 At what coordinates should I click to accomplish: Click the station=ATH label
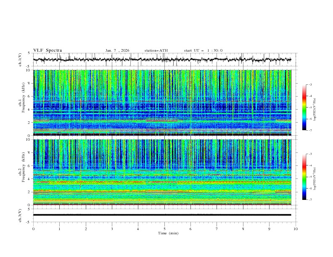(156, 50)
